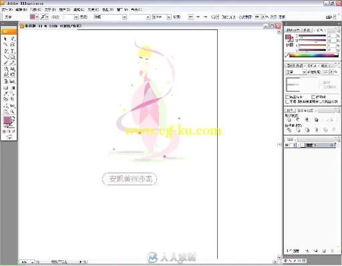Select the Magic Wand tool
Viewport: 342px width, 266px height.
point(5,45)
